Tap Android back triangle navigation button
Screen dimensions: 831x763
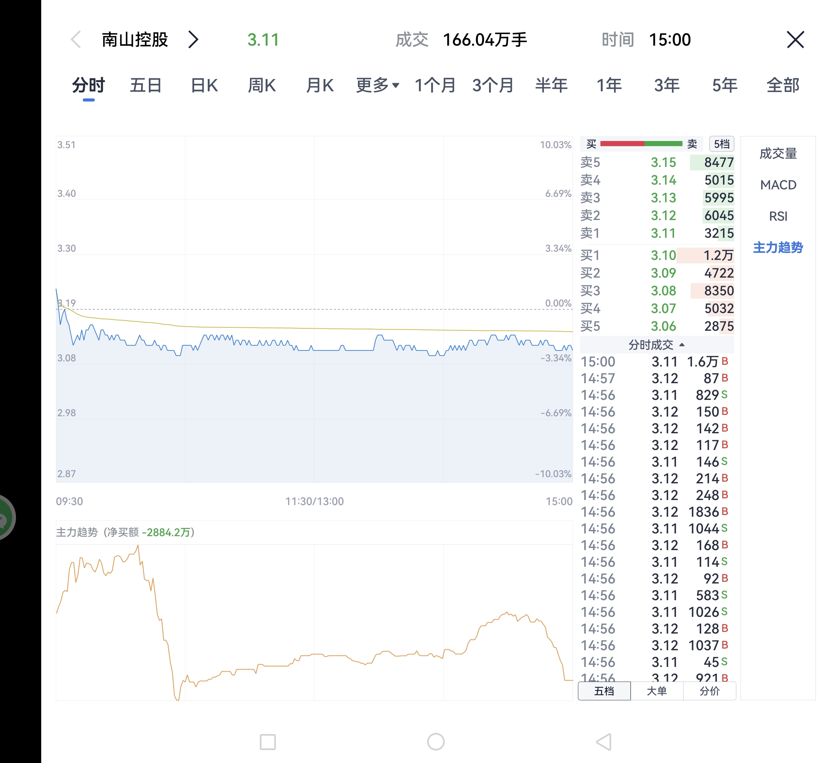click(604, 742)
